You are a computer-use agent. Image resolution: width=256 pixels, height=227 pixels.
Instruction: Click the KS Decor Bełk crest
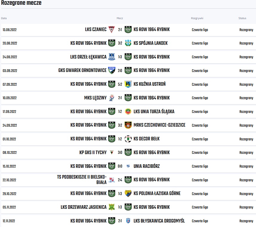[x=128, y=139]
